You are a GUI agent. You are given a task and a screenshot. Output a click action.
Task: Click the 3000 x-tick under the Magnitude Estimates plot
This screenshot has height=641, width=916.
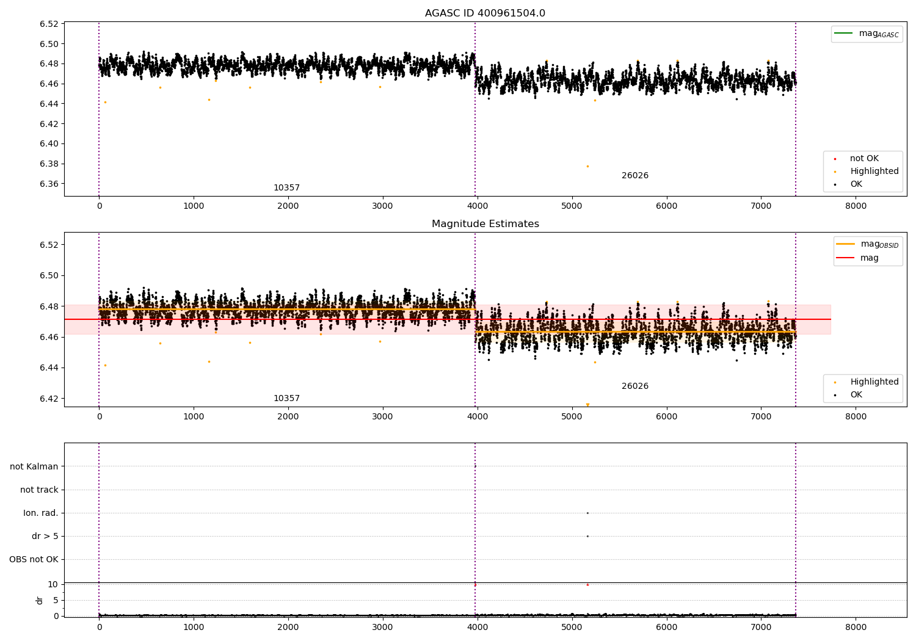coord(383,417)
